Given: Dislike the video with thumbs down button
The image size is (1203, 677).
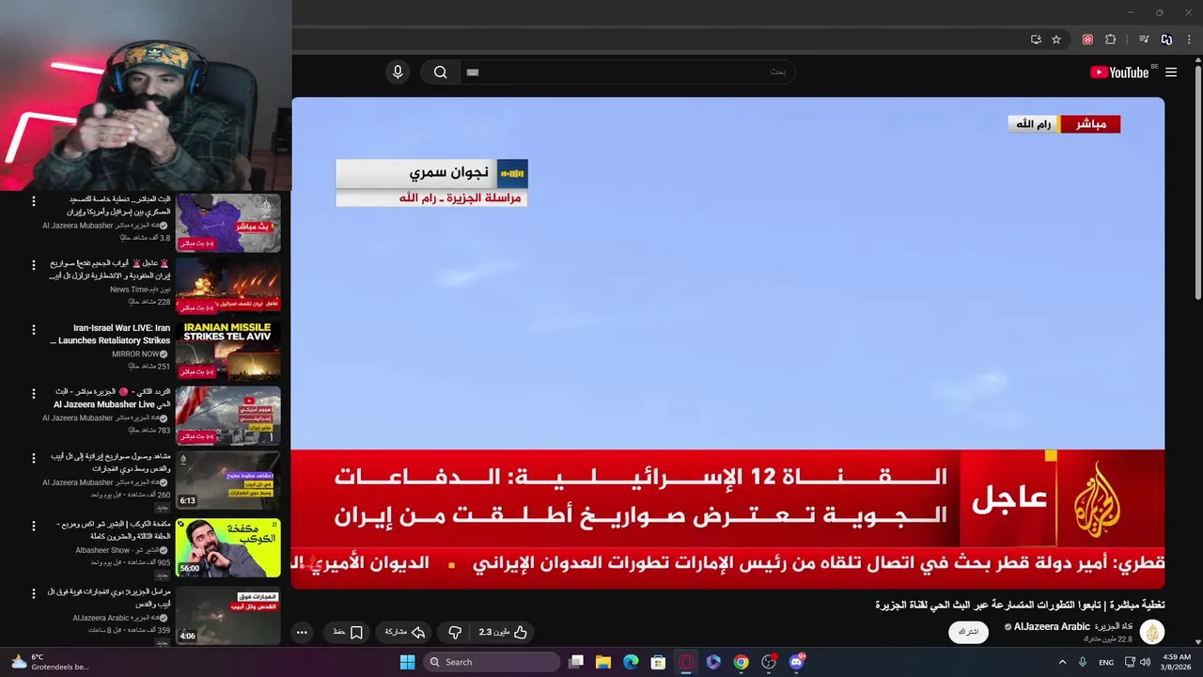Looking at the screenshot, I should 455,632.
